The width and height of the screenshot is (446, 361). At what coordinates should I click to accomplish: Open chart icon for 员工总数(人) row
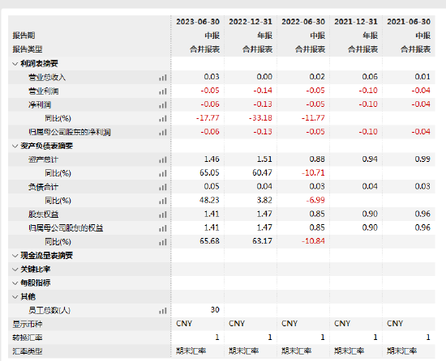[x=163, y=311]
